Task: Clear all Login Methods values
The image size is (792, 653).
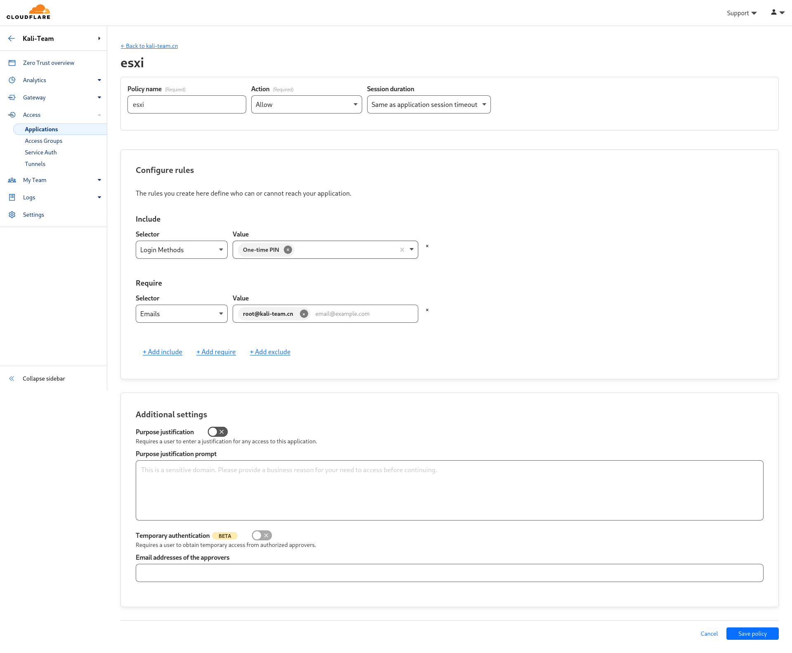Action: pyautogui.click(x=402, y=250)
